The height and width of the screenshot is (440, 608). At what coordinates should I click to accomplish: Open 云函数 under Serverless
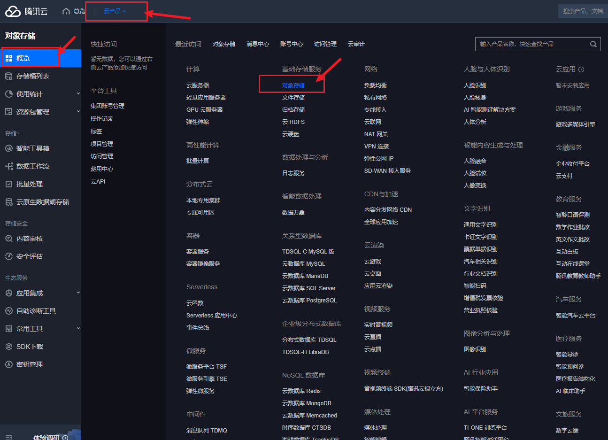[195, 303]
